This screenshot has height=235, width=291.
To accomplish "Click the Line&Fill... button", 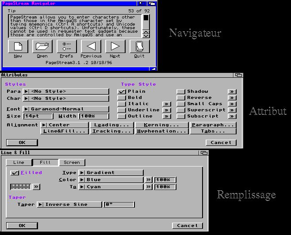I will (65, 131).
